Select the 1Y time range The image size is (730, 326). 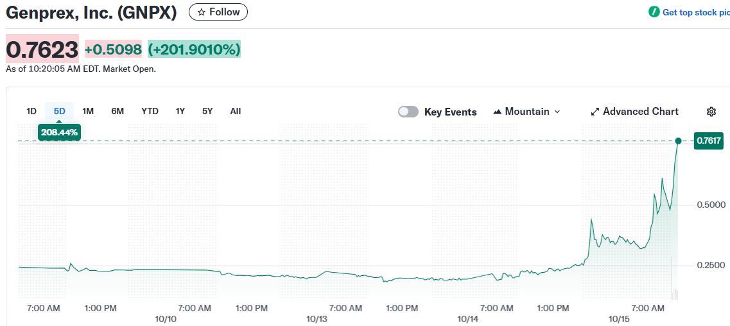point(180,111)
